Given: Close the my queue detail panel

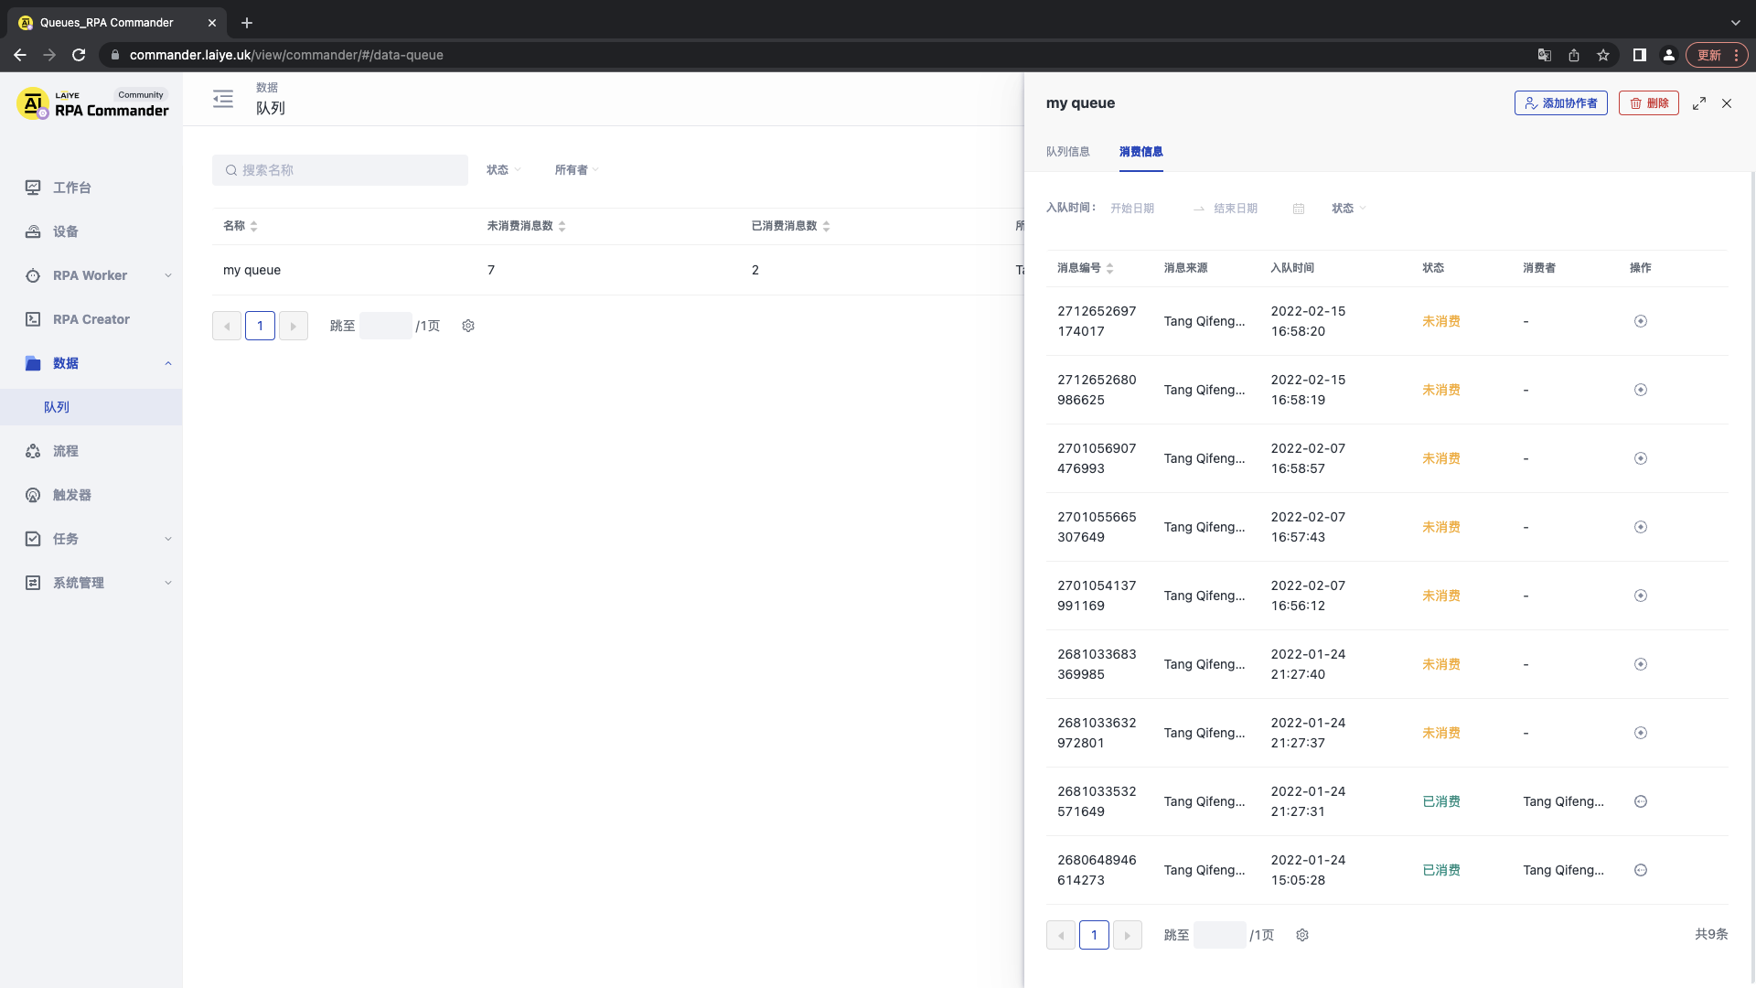Looking at the screenshot, I should tap(1727, 103).
